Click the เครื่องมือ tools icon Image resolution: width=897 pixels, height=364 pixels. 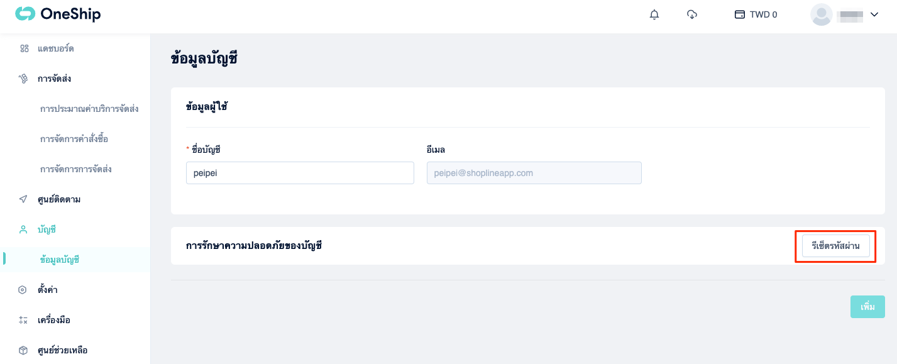pyautogui.click(x=23, y=320)
